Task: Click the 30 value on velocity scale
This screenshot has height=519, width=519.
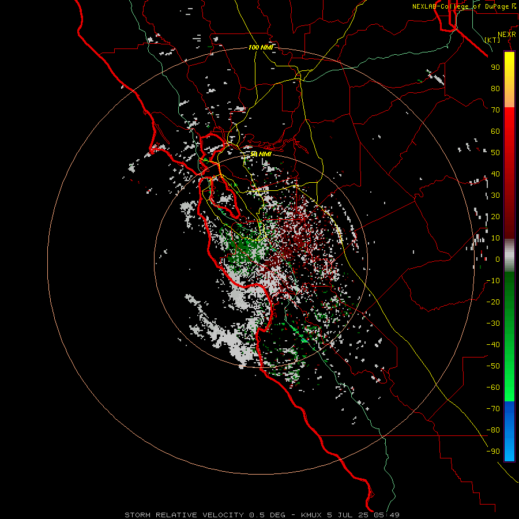Action: click(495, 195)
